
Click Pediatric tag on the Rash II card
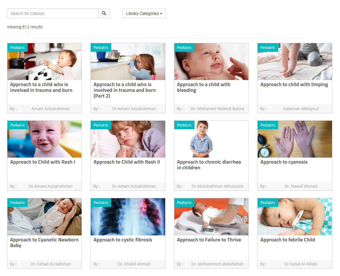pos(101,125)
